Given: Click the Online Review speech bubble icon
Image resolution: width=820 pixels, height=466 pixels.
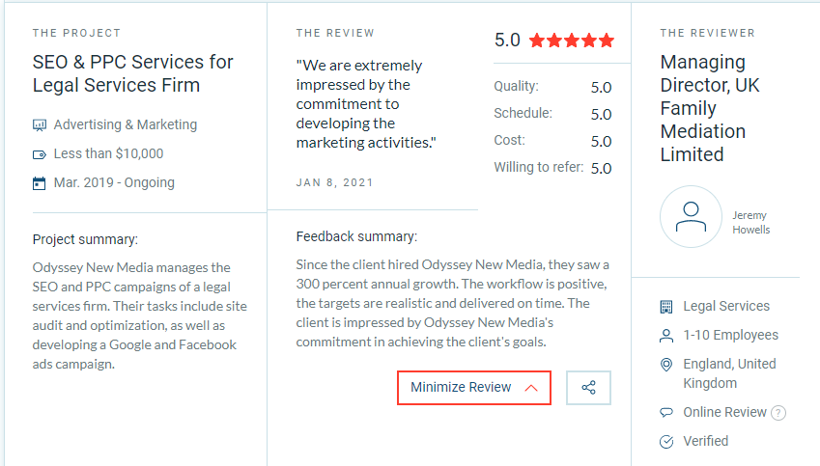Looking at the screenshot, I should pyautogui.click(x=665, y=413).
